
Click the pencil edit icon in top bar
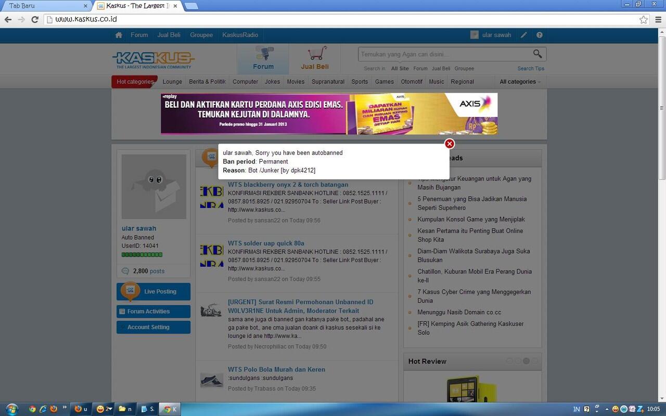pos(524,35)
